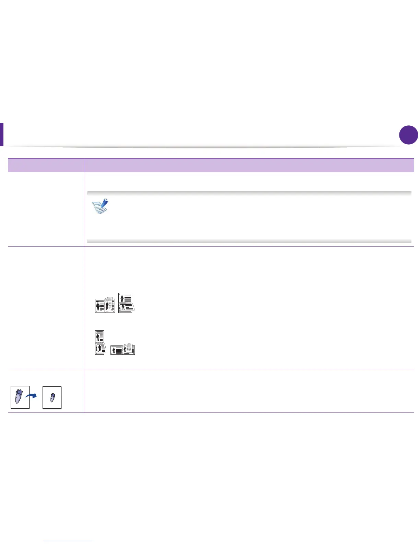Click the purple circle chapter badge
The height and width of the screenshot is (544, 420).
click(x=409, y=135)
